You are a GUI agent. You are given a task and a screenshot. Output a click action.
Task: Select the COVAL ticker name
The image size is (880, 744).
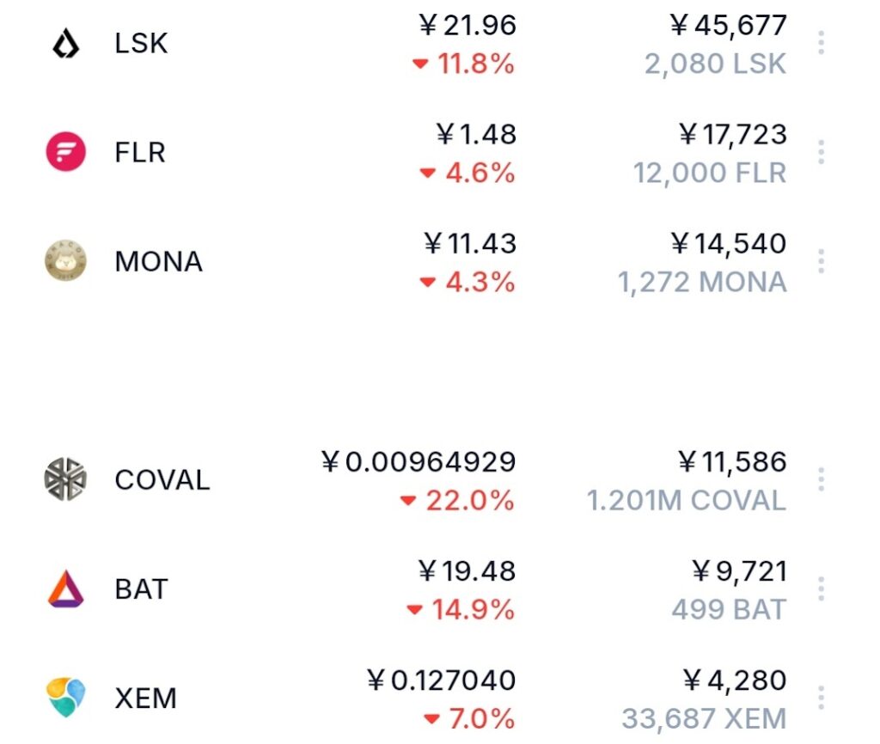(162, 479)
